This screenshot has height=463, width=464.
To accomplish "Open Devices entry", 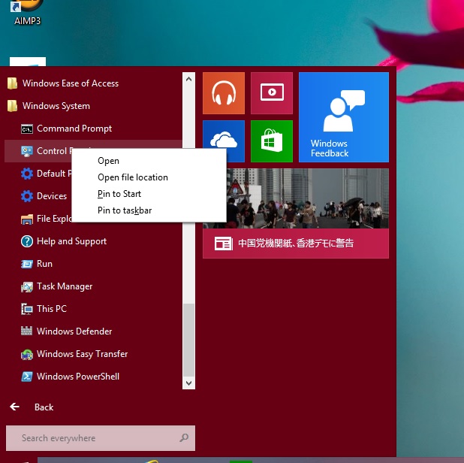I will coord(38,196).
